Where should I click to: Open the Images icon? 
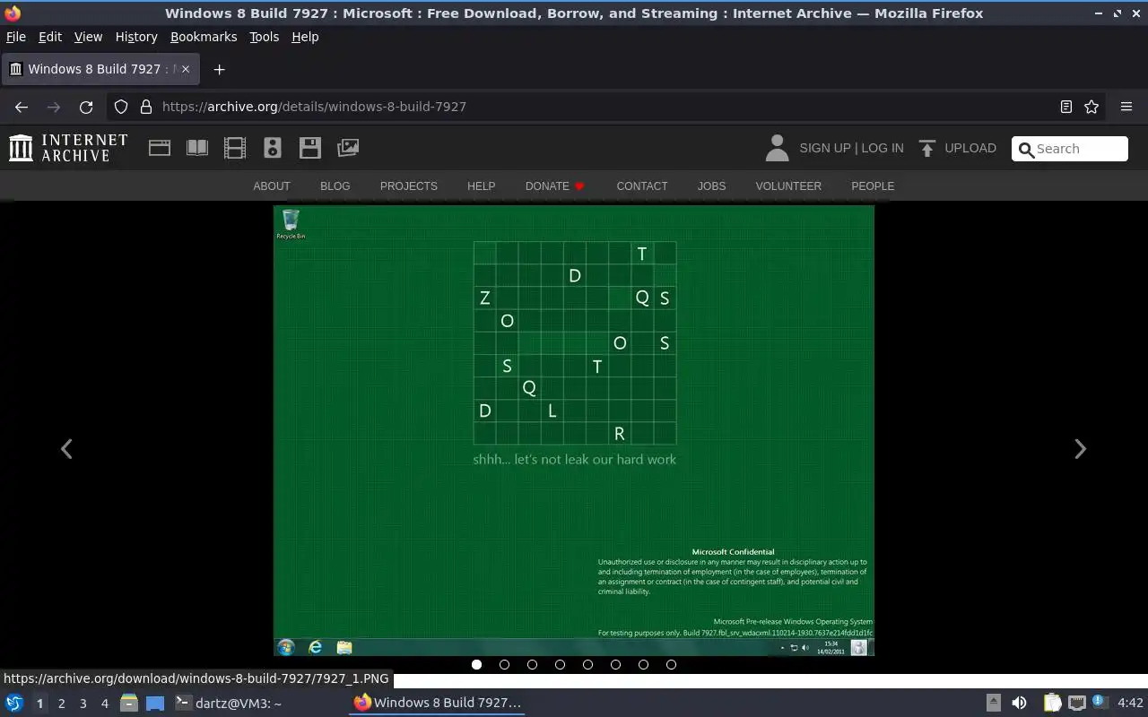348,148
